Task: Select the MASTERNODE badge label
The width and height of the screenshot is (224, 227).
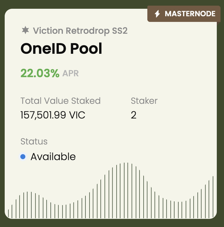Action: coord(190,14)
